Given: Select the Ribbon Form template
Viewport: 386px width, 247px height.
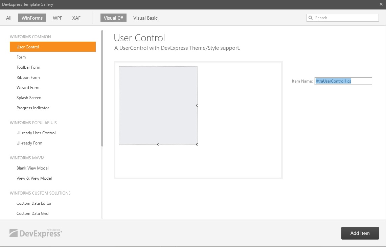Looking at the screenshot, I should pos(53,77).
